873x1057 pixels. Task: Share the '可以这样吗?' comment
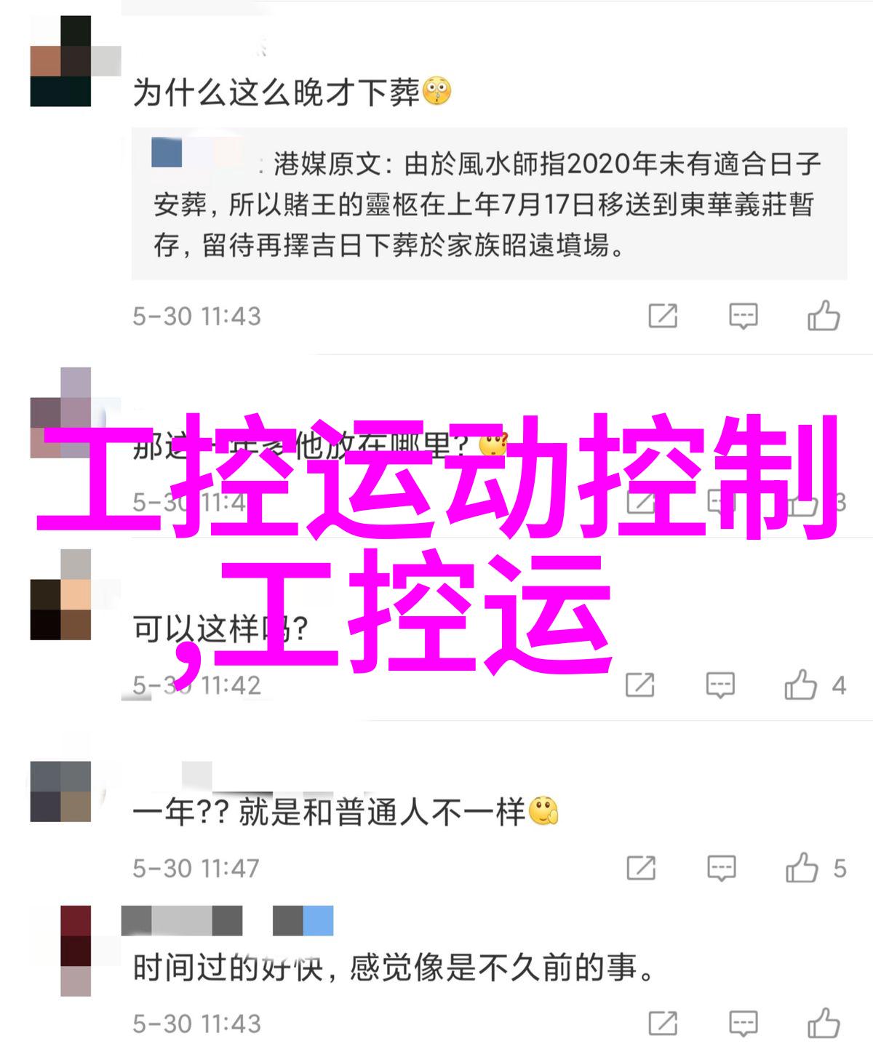[640, 685]
